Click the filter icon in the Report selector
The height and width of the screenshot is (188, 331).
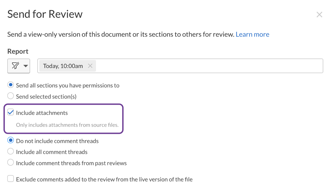click(16, 66)
